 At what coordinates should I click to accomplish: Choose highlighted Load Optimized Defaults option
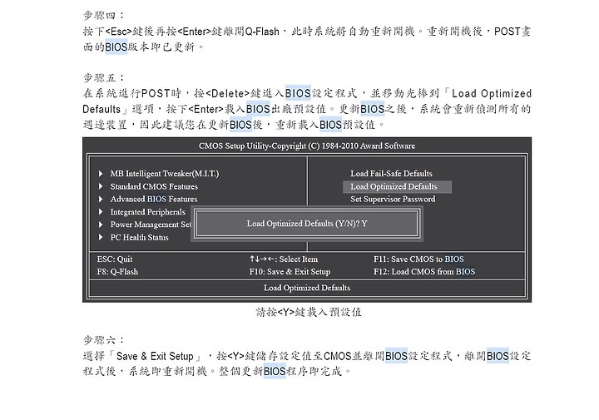coord(398,186)
